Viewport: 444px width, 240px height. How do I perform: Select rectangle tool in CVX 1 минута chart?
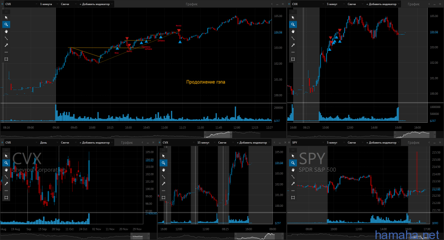point(6,59)
